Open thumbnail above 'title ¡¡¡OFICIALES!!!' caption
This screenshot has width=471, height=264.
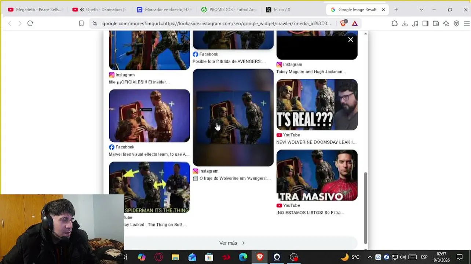pyautogui.click(x=149, y=50)
